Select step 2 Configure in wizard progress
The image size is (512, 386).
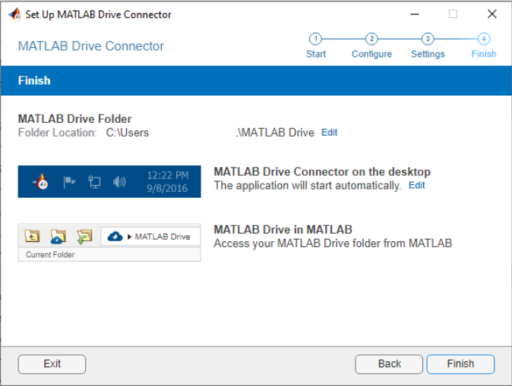tap(371, 39)
